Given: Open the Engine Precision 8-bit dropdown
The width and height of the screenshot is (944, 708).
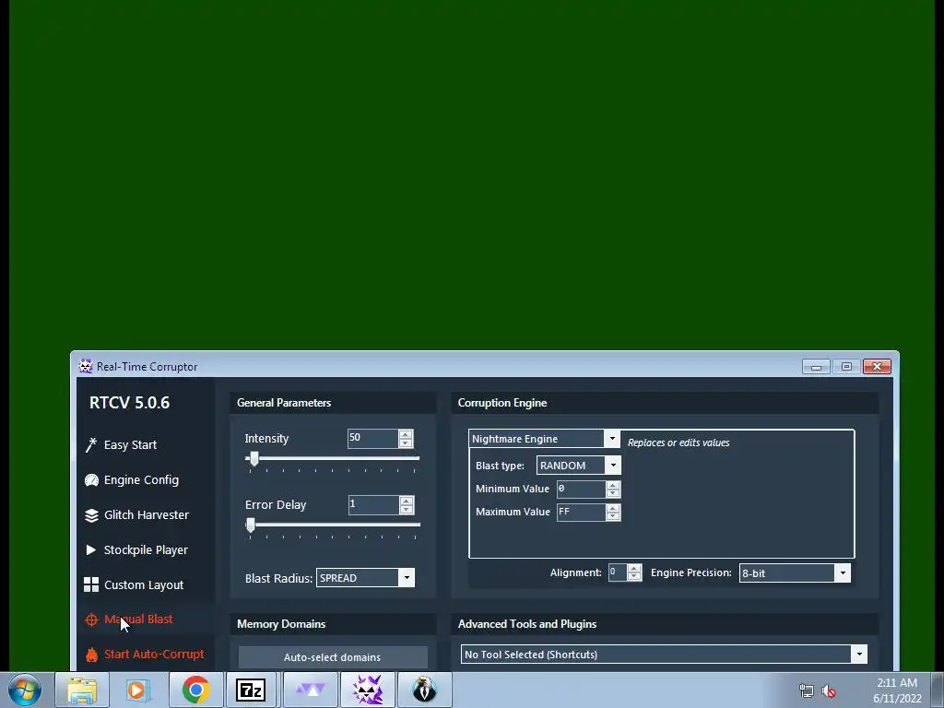Looking at the screenshot, I should [x=843, y=573].
